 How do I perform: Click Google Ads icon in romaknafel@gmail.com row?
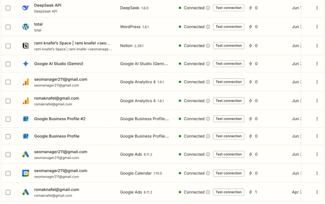[x=25, y=192]
